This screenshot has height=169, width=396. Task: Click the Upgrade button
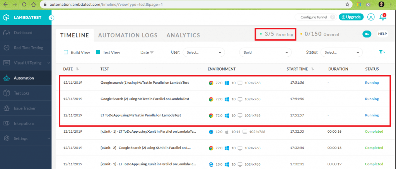[351, 17]
